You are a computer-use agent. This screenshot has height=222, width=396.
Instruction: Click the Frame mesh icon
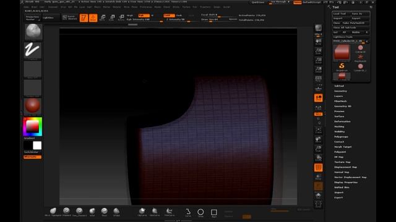(318, 130)
